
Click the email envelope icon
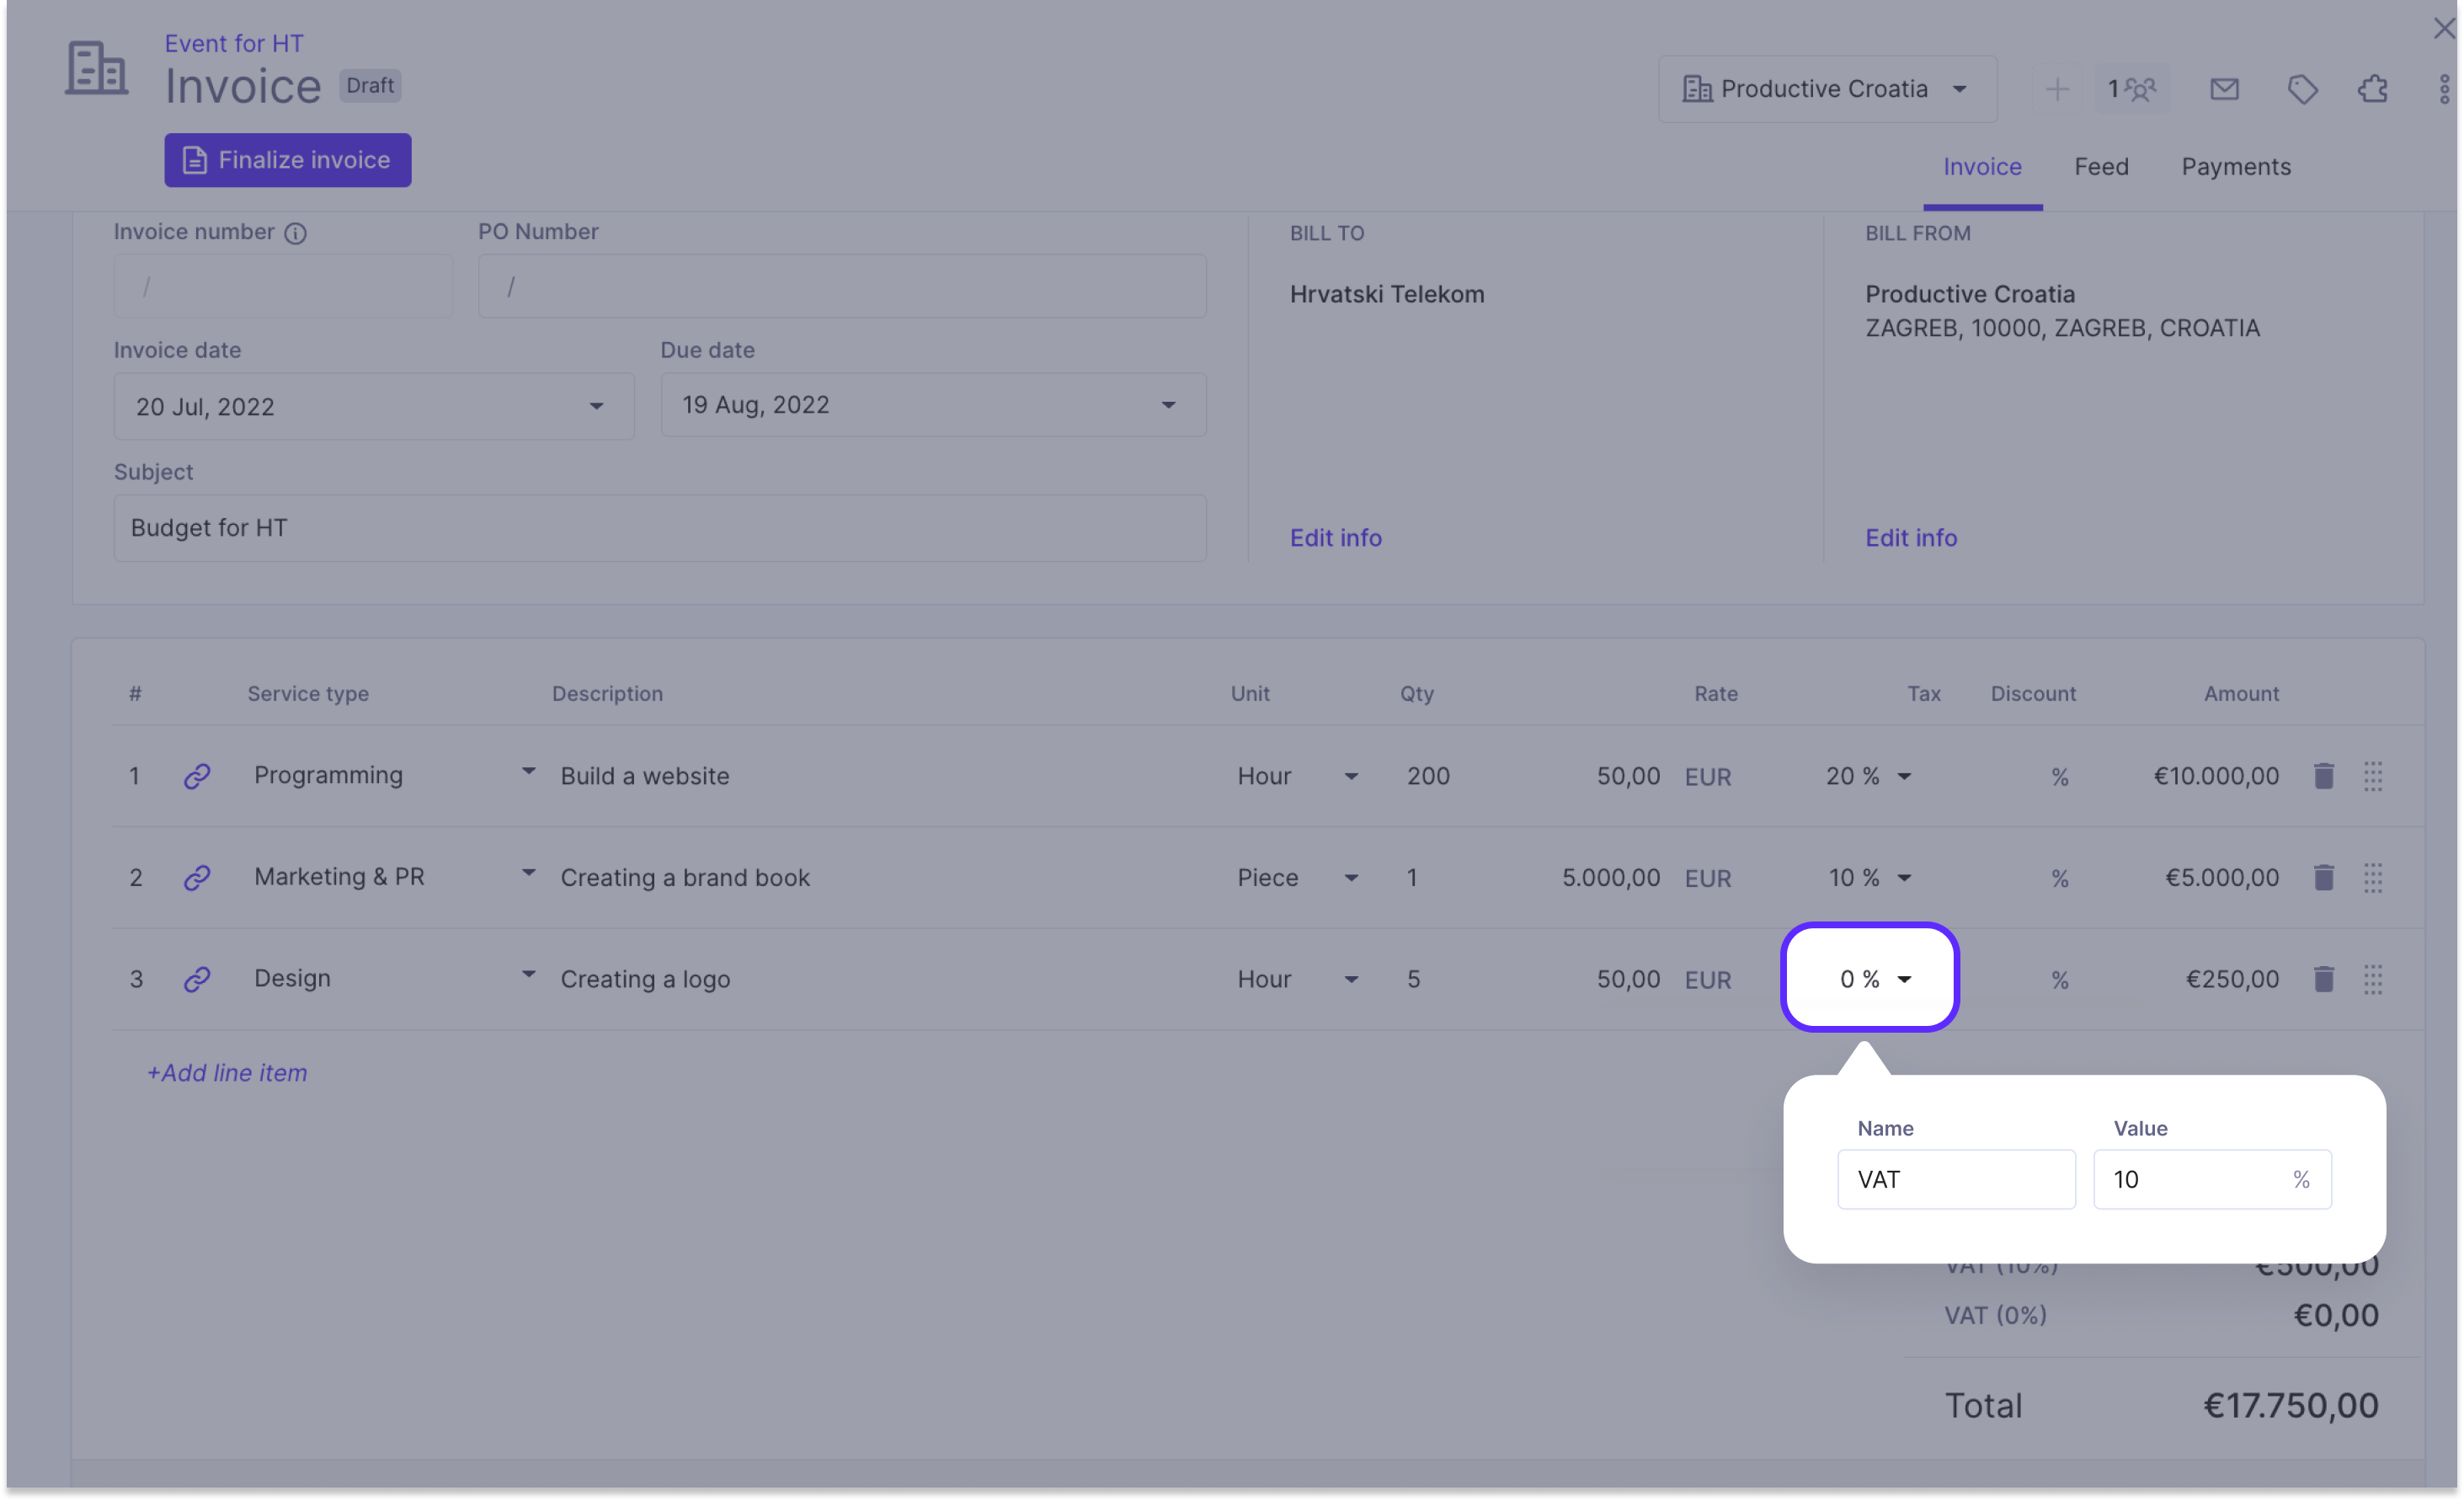2224,89
